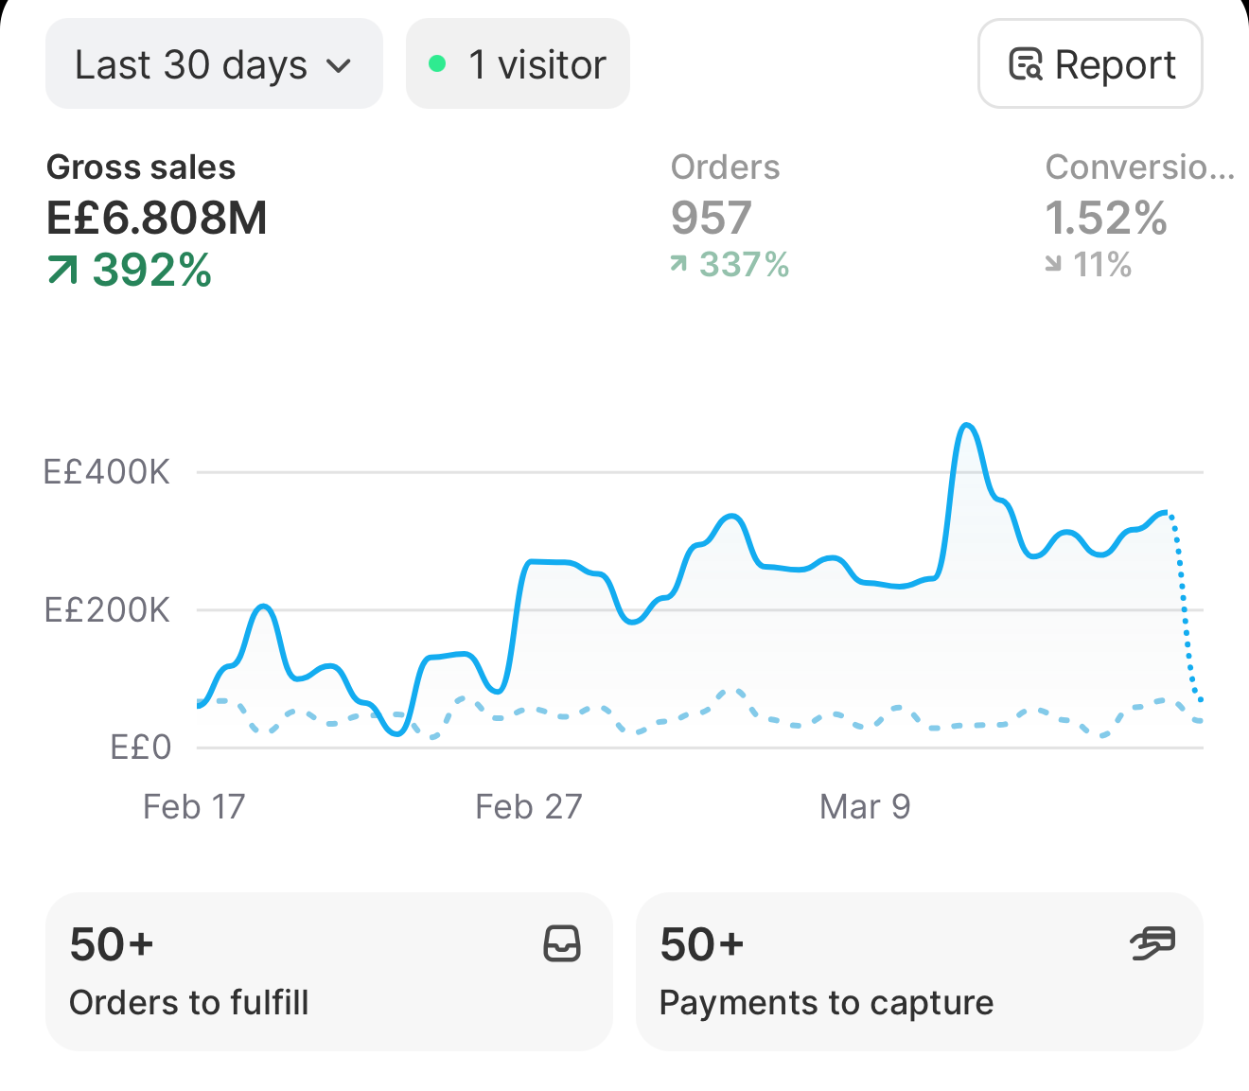Click the Feb 27 date on chart axis
This screenshot has height=1091, width=1249.
[528, 807]
